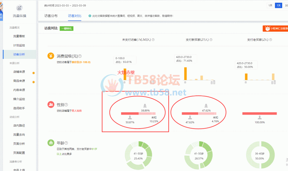Click the yen icon beside 消费层级
288x171 pixels.
pyautogui.click(x=50, y=56)
